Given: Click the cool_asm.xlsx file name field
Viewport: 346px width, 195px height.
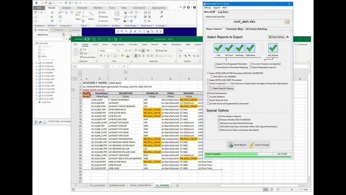Looking at the screenshot, I should click(x=244, y=22).
